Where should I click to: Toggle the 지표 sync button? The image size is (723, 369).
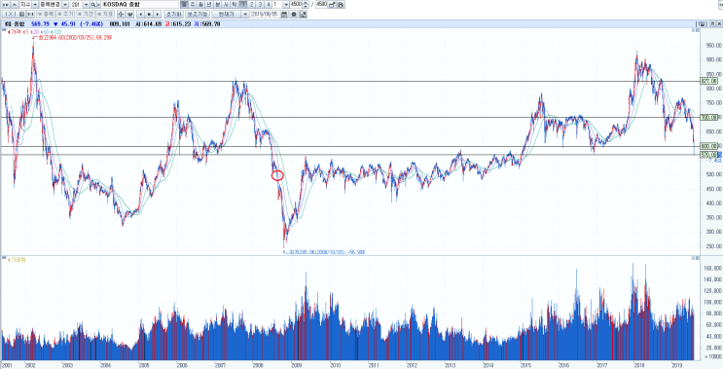click(x=106, y=15)
